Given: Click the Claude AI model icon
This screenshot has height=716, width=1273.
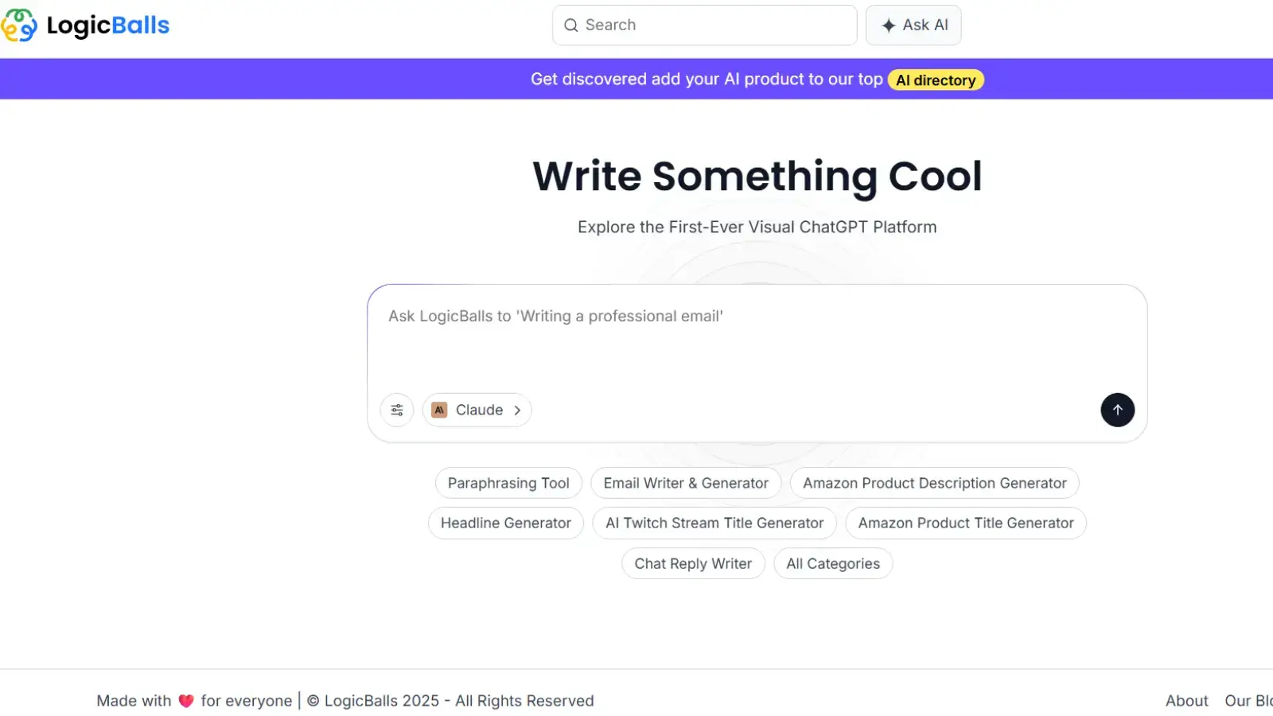Looking at the screenshot, I should [439, 410].
